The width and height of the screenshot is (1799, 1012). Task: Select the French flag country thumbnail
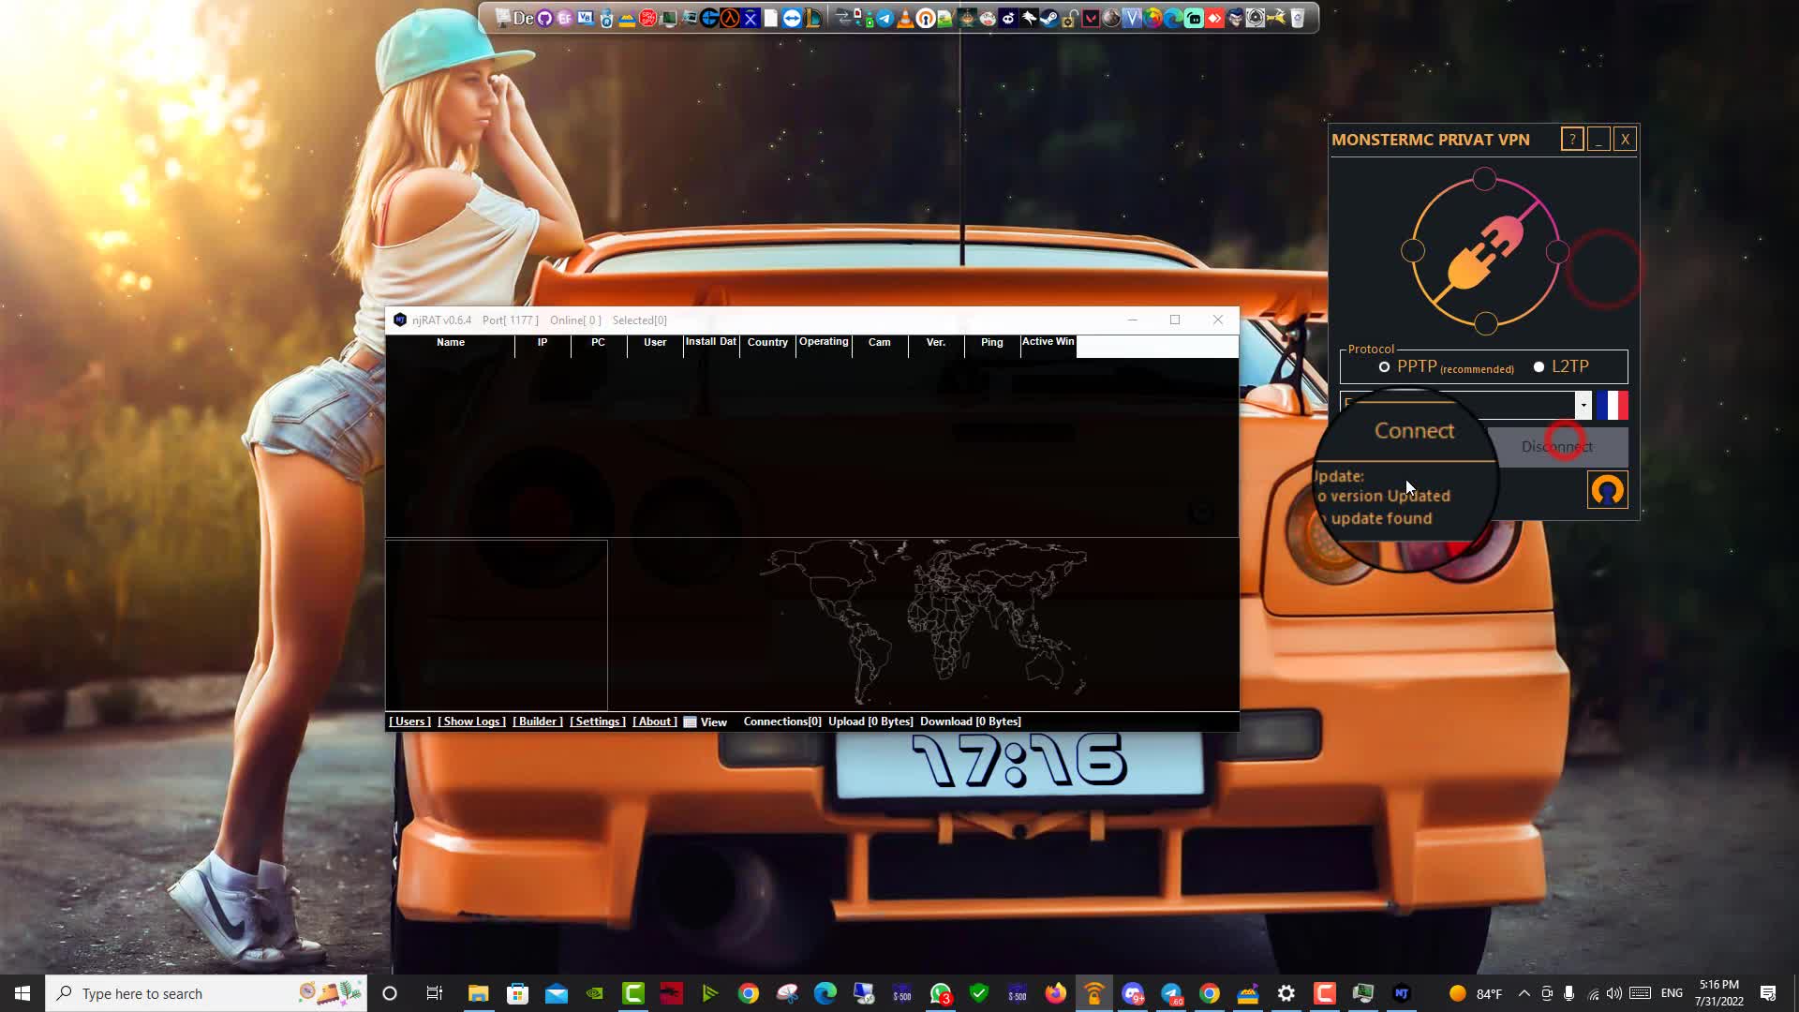coord(1612,405)
